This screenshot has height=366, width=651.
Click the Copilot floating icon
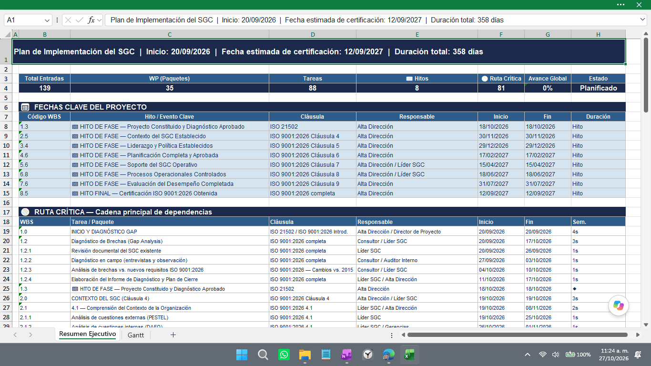click(619, 305)
